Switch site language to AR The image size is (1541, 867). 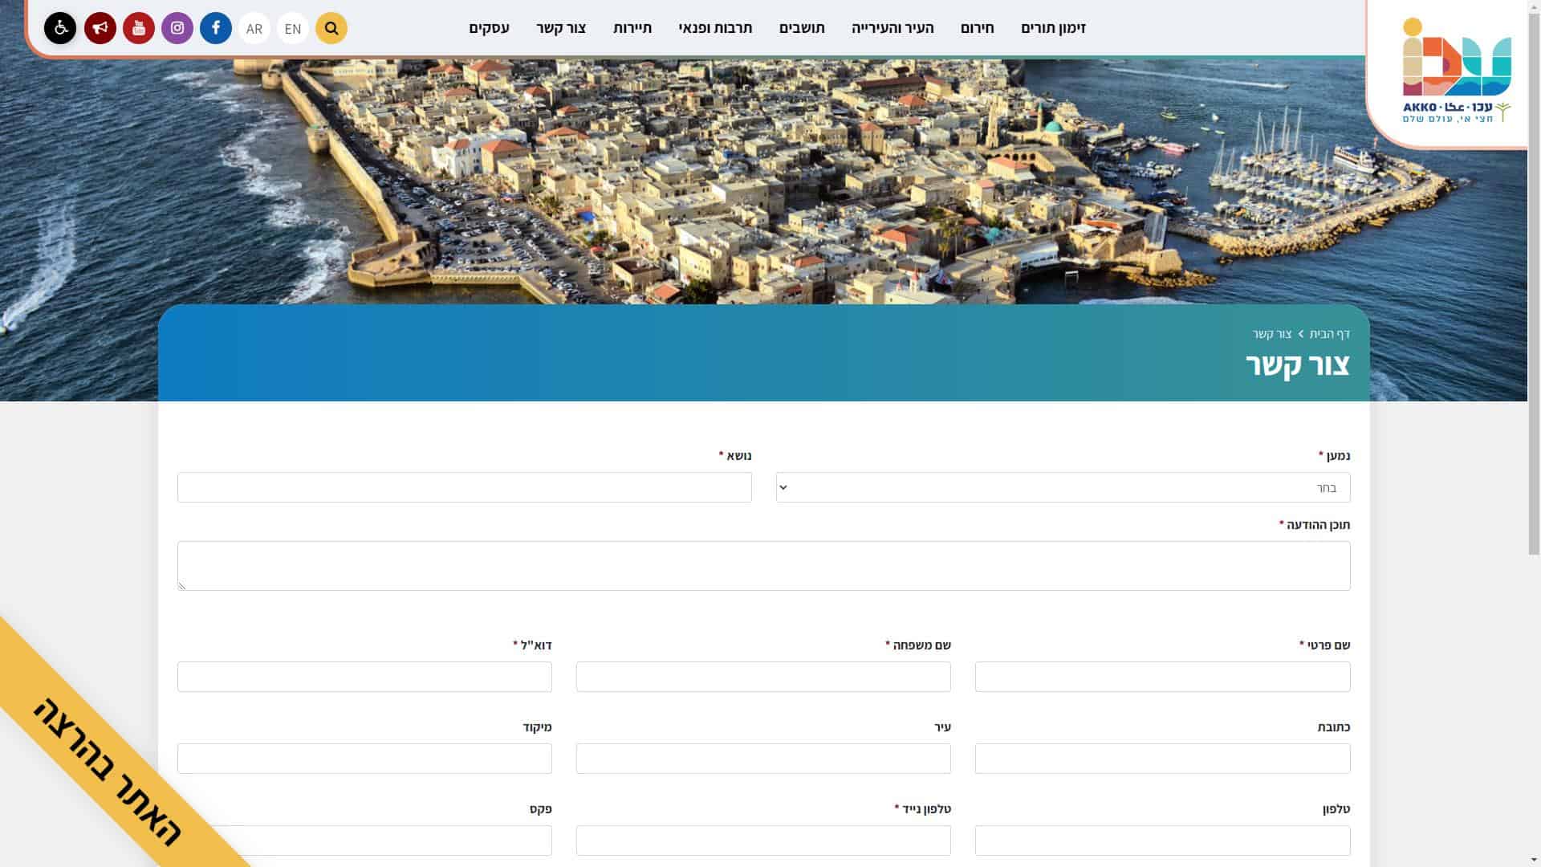point(254,28)
